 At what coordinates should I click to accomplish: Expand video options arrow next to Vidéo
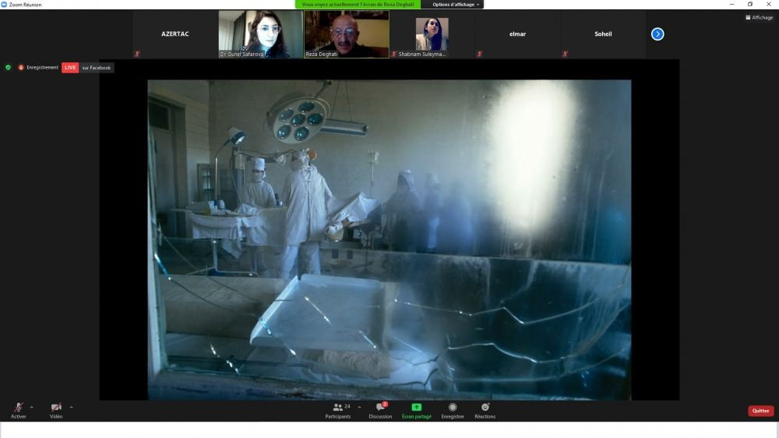[71, 407]
